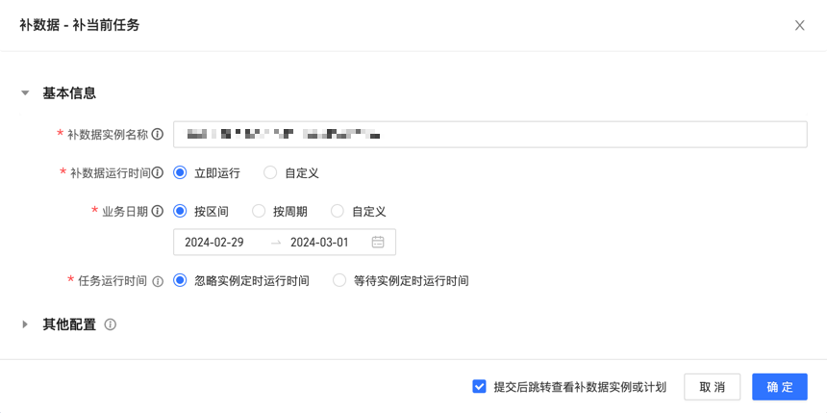This screenshot has height=413, width=827.
Task: Click info icon next to 补数据运行时间
Action: coord(157,172)
